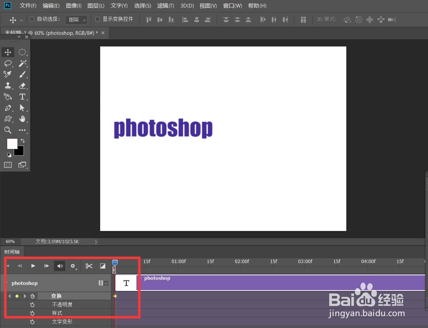This screenshot has width=428, height=328.
Task: Select the Hand tool
Action: point(23,119)
